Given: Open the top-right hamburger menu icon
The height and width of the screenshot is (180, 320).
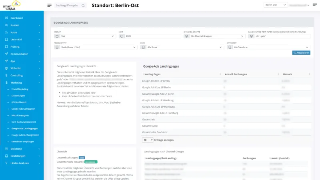Looking at the screenshot, I should pos(315,4).
